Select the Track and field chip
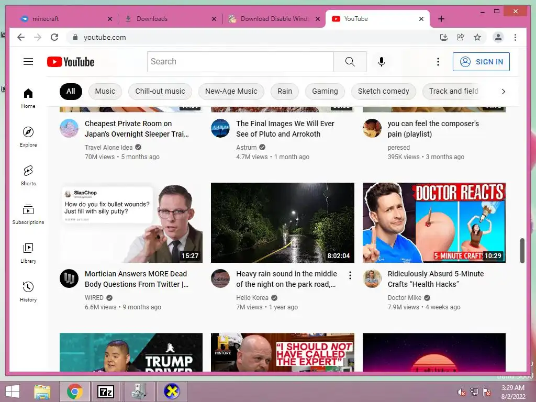 (x=453, y=91)
